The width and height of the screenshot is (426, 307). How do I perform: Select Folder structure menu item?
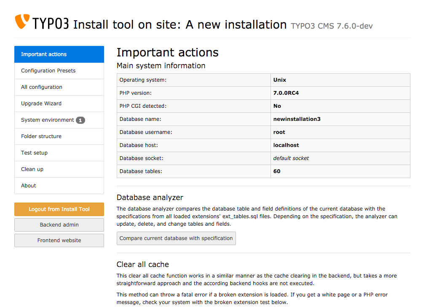[x=59, y=136]
